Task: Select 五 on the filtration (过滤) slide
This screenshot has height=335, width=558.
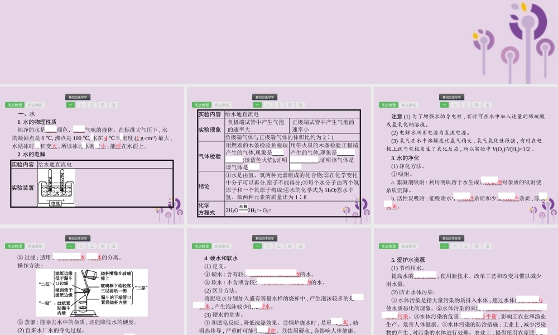Action: point(114,246)
